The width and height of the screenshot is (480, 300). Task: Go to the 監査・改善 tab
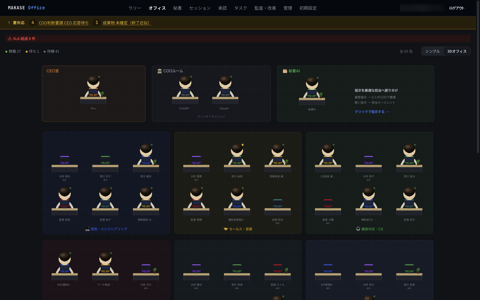[x=265, y=8]
